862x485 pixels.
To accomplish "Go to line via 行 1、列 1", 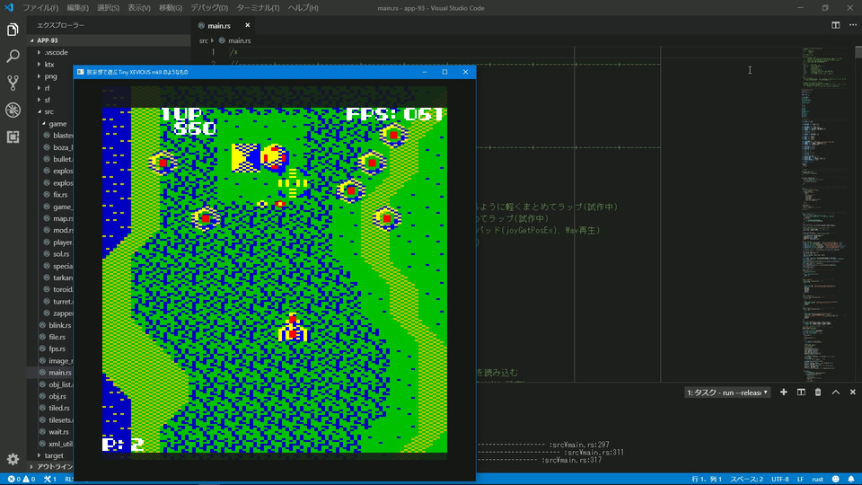I will [x=706, y=479].
